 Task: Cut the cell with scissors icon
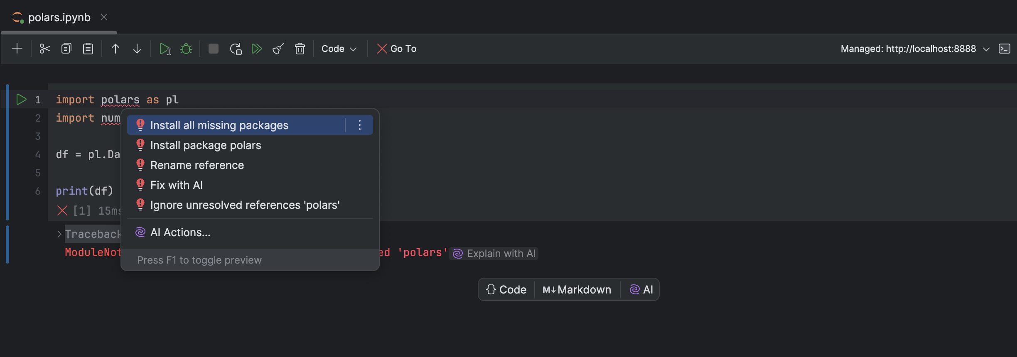[x=44, y=49]
